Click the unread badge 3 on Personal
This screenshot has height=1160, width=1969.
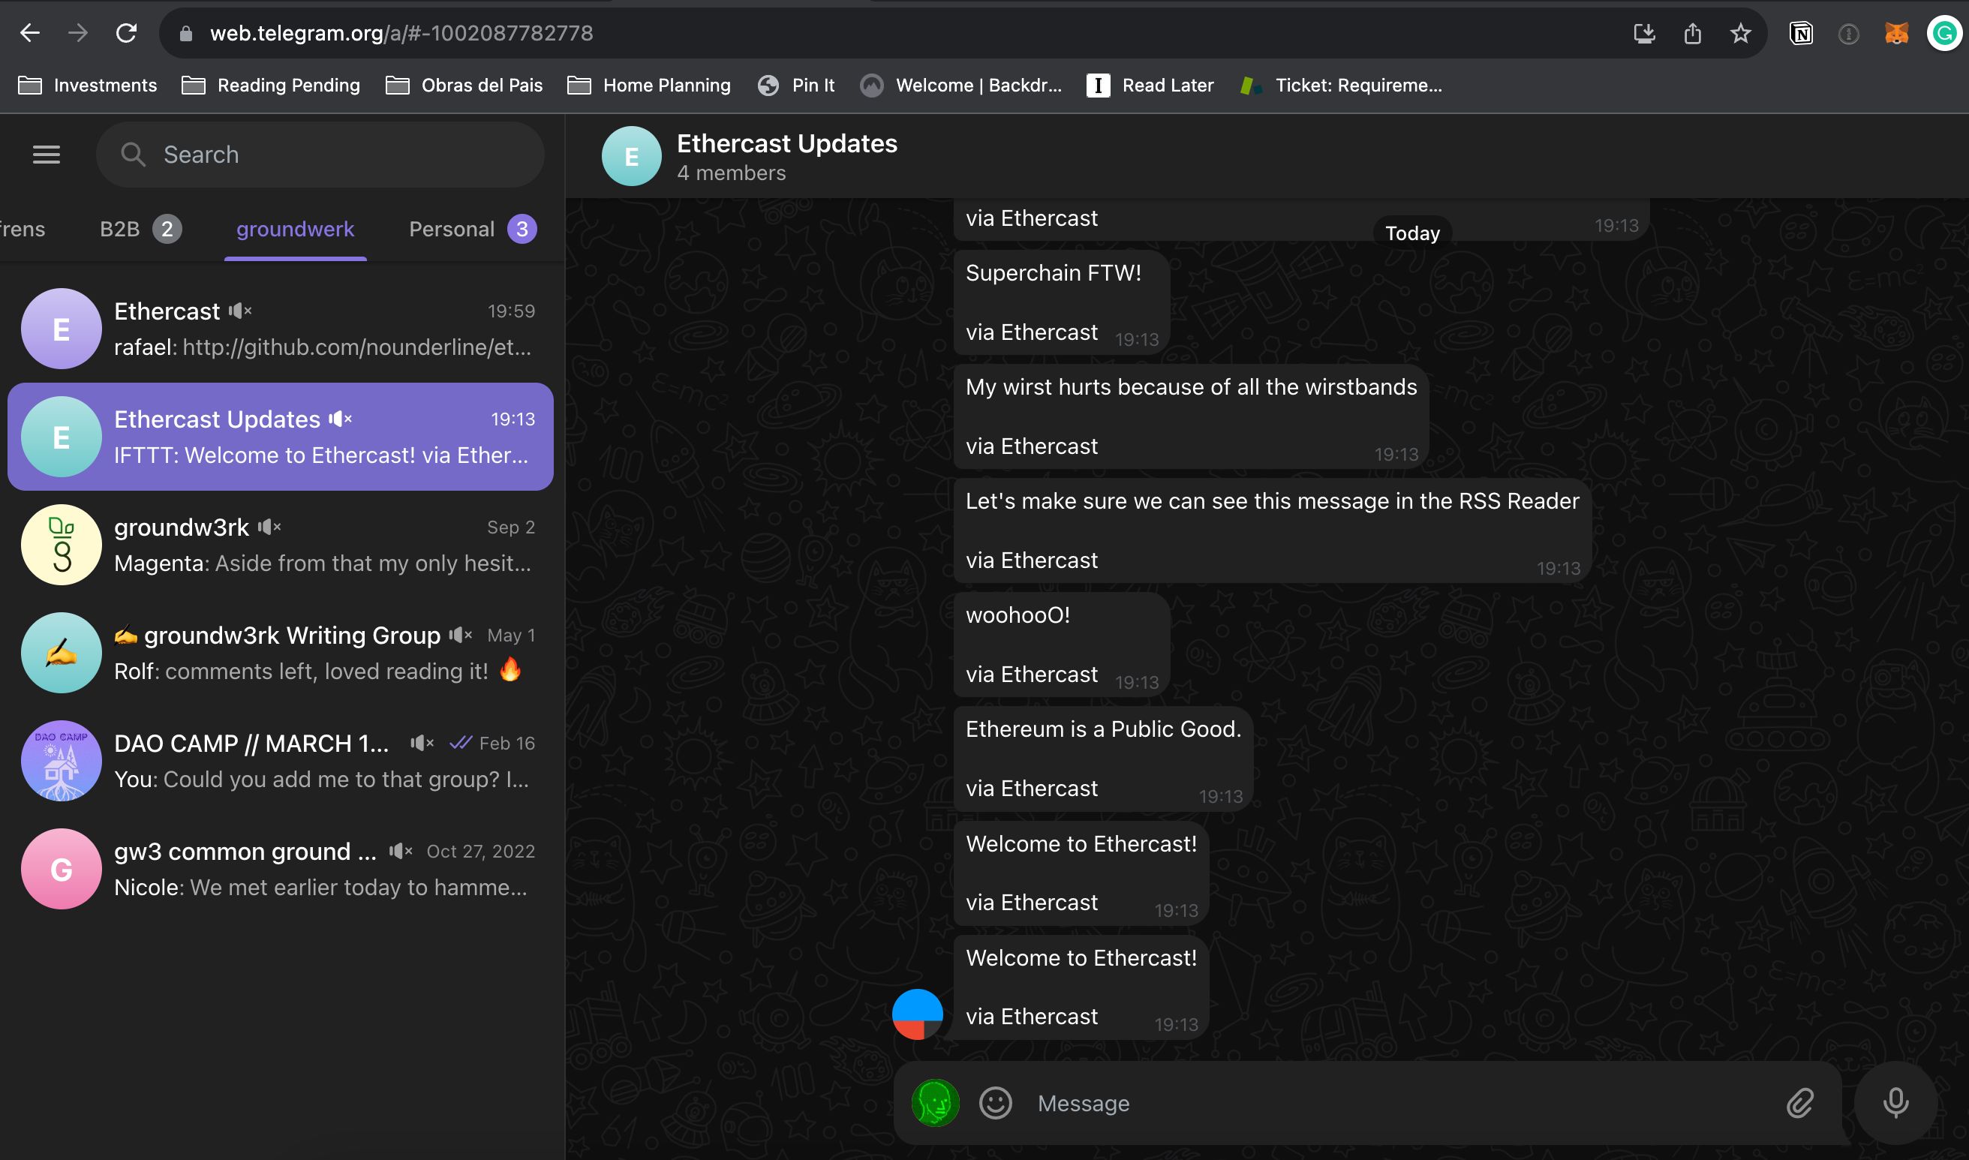(x=522, y=229)
